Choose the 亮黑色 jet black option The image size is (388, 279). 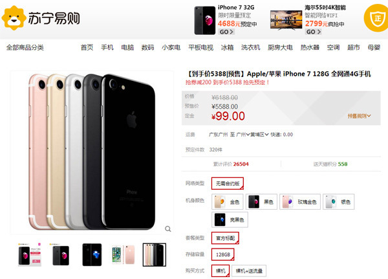point(230,220)
